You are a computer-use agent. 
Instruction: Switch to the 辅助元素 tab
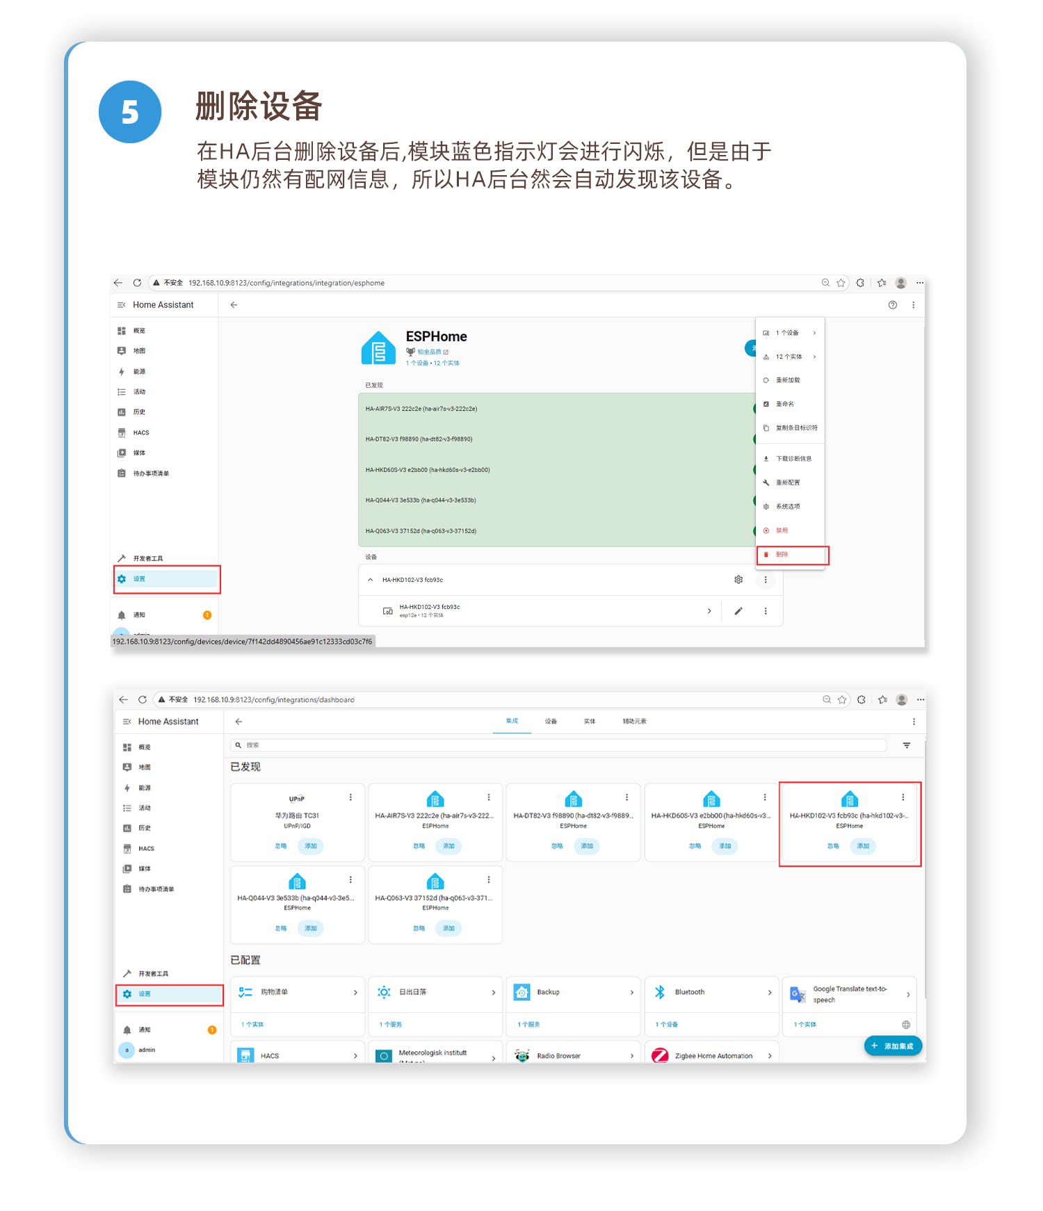pyautogui.click(x=634, y=722)
